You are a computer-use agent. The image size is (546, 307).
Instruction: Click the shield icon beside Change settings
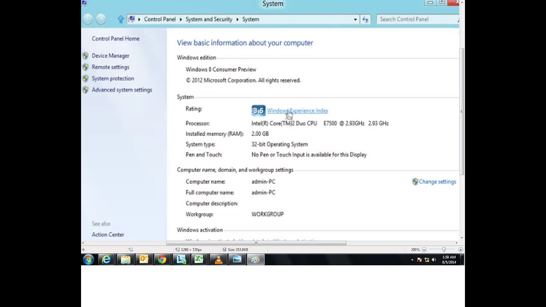415,182
